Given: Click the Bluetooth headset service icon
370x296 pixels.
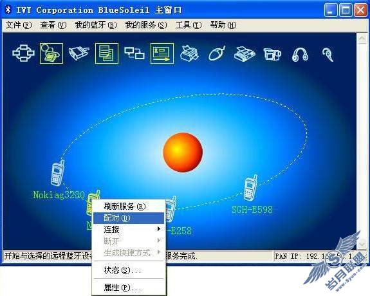Looking at the screenshot, I should coord(328,54).
